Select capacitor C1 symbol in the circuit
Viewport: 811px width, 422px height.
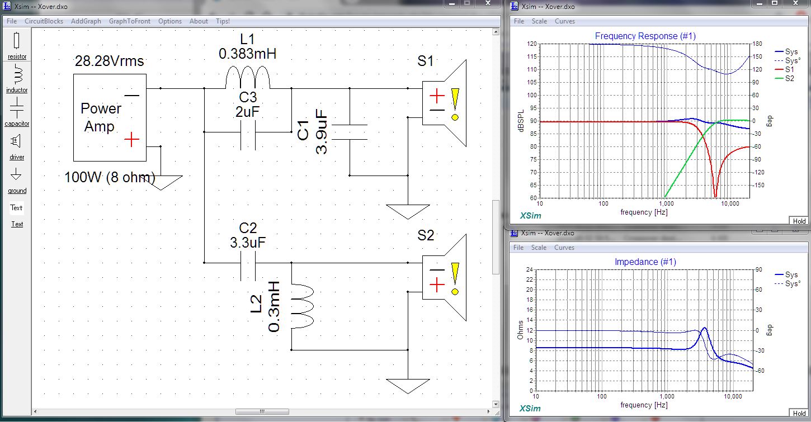click(350, 132)
